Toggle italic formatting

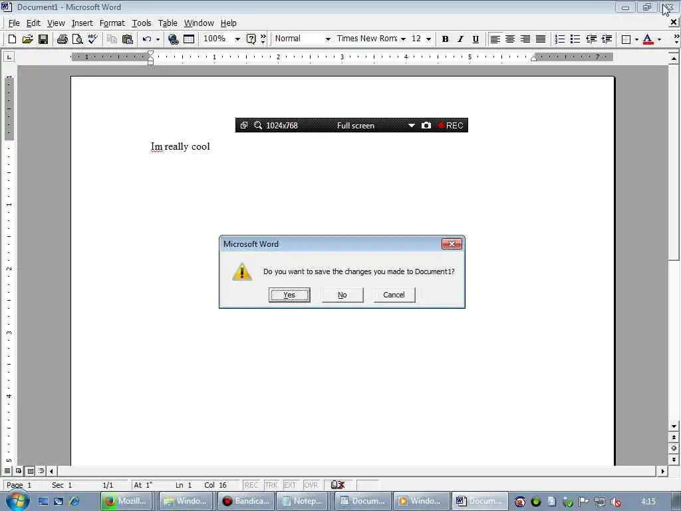point(460,39)
